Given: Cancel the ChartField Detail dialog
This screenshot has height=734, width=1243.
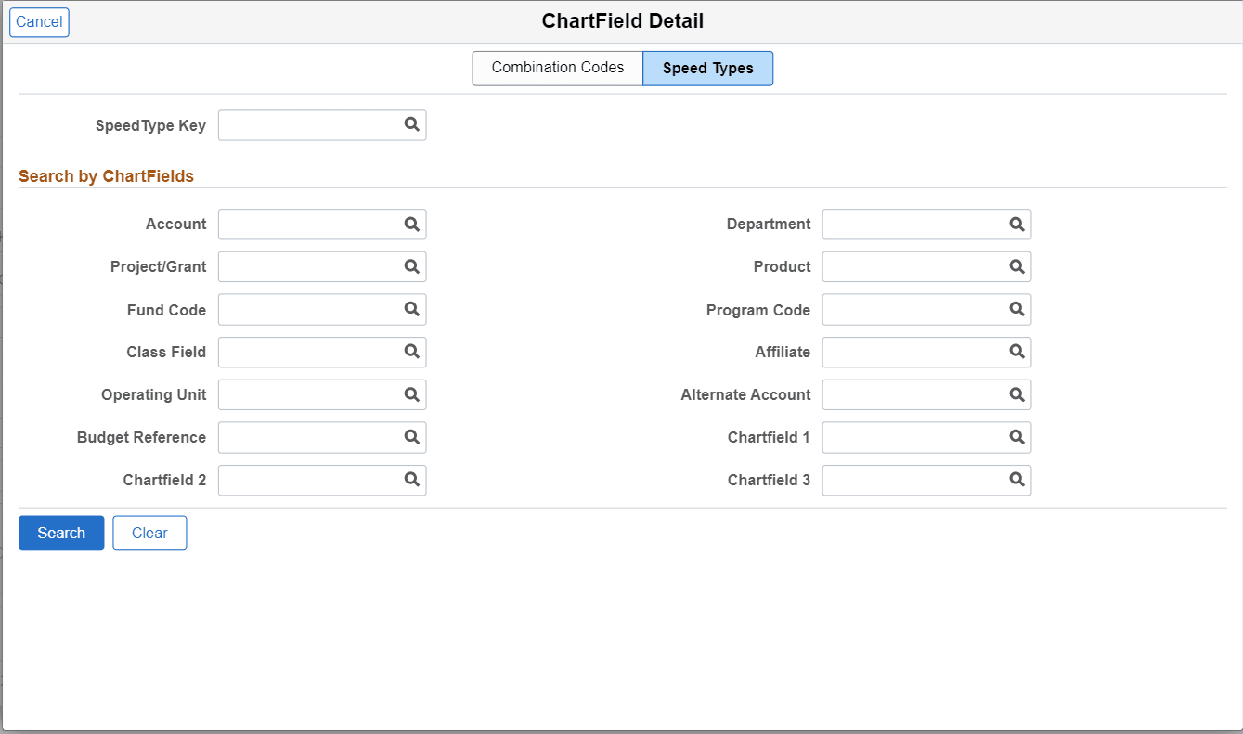Looking at the screenshot, I should pyautogui.click(x=39, y=21).
